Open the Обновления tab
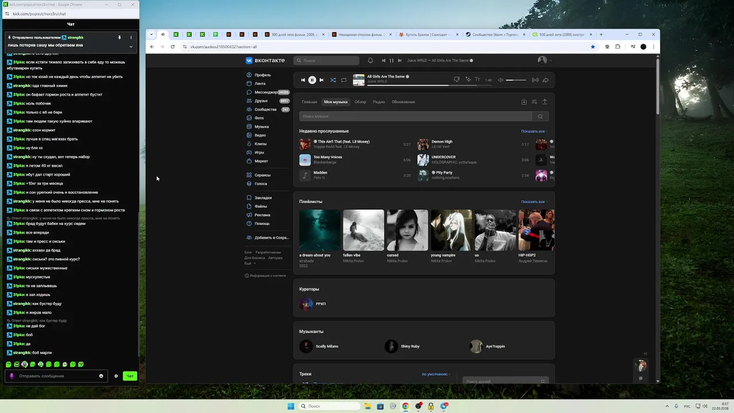Image resolution: width=734 pixels, height=413 pixels. (x=403, y=102)
